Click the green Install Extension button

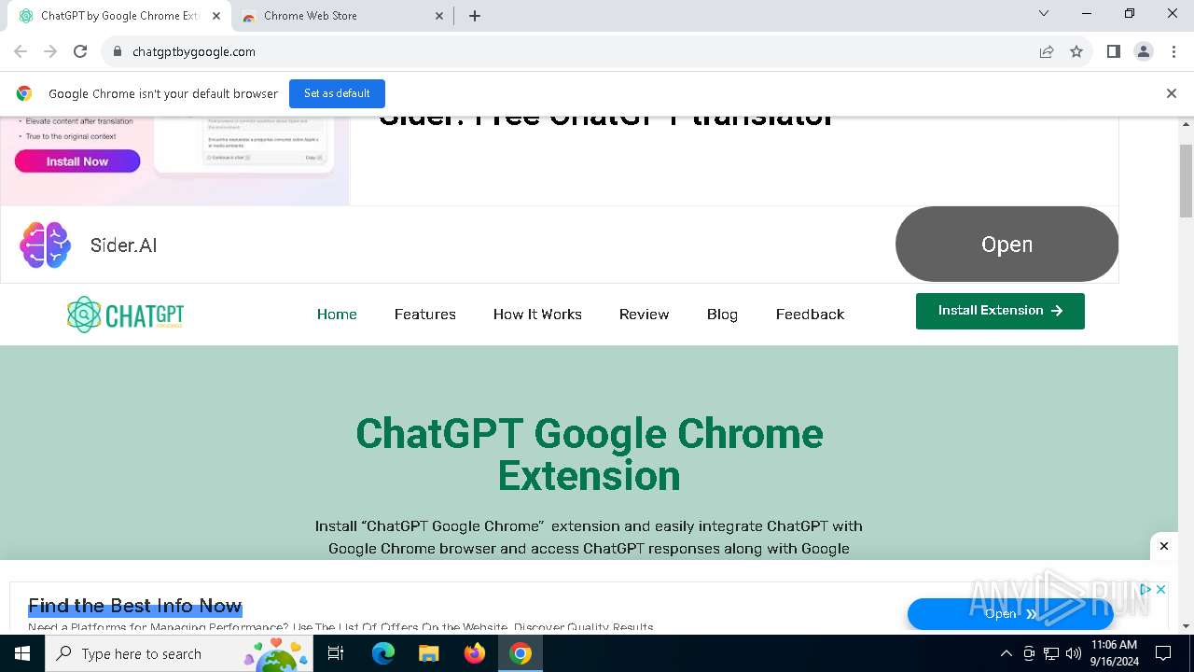(1000, 311)
